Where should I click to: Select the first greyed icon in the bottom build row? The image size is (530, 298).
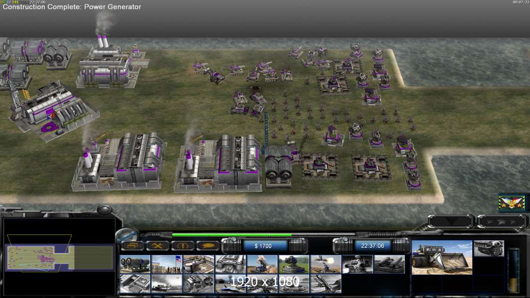click(135, 284)
